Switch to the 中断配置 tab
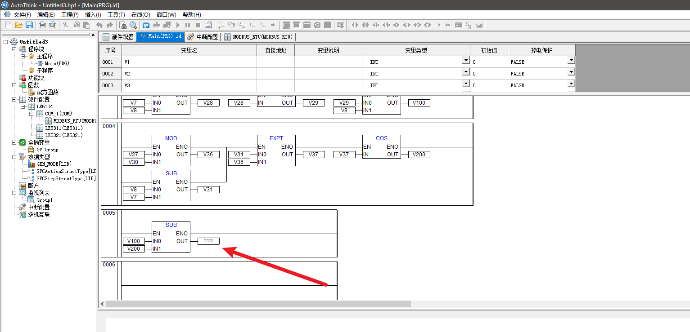Image resolution: width=690 pixels, height=332 pixels. coord(203,37)
